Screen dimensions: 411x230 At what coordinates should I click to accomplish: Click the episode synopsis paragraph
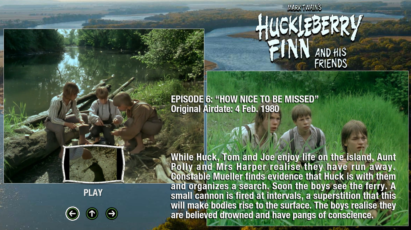click(x=283, y=186)
